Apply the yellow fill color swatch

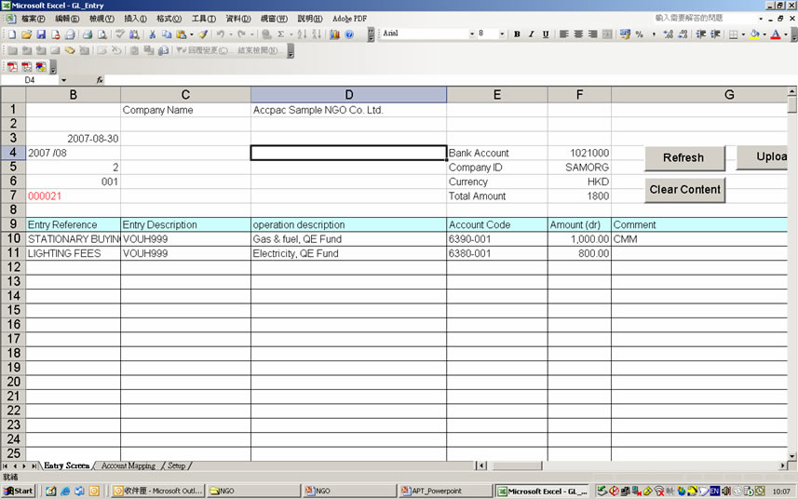coord(754,34)
